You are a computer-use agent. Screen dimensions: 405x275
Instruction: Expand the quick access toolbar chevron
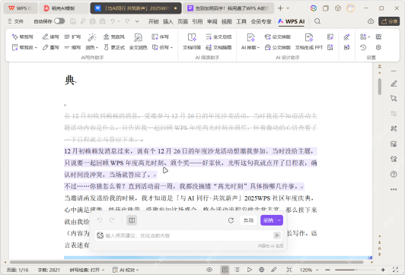click(x=137, y=21)
